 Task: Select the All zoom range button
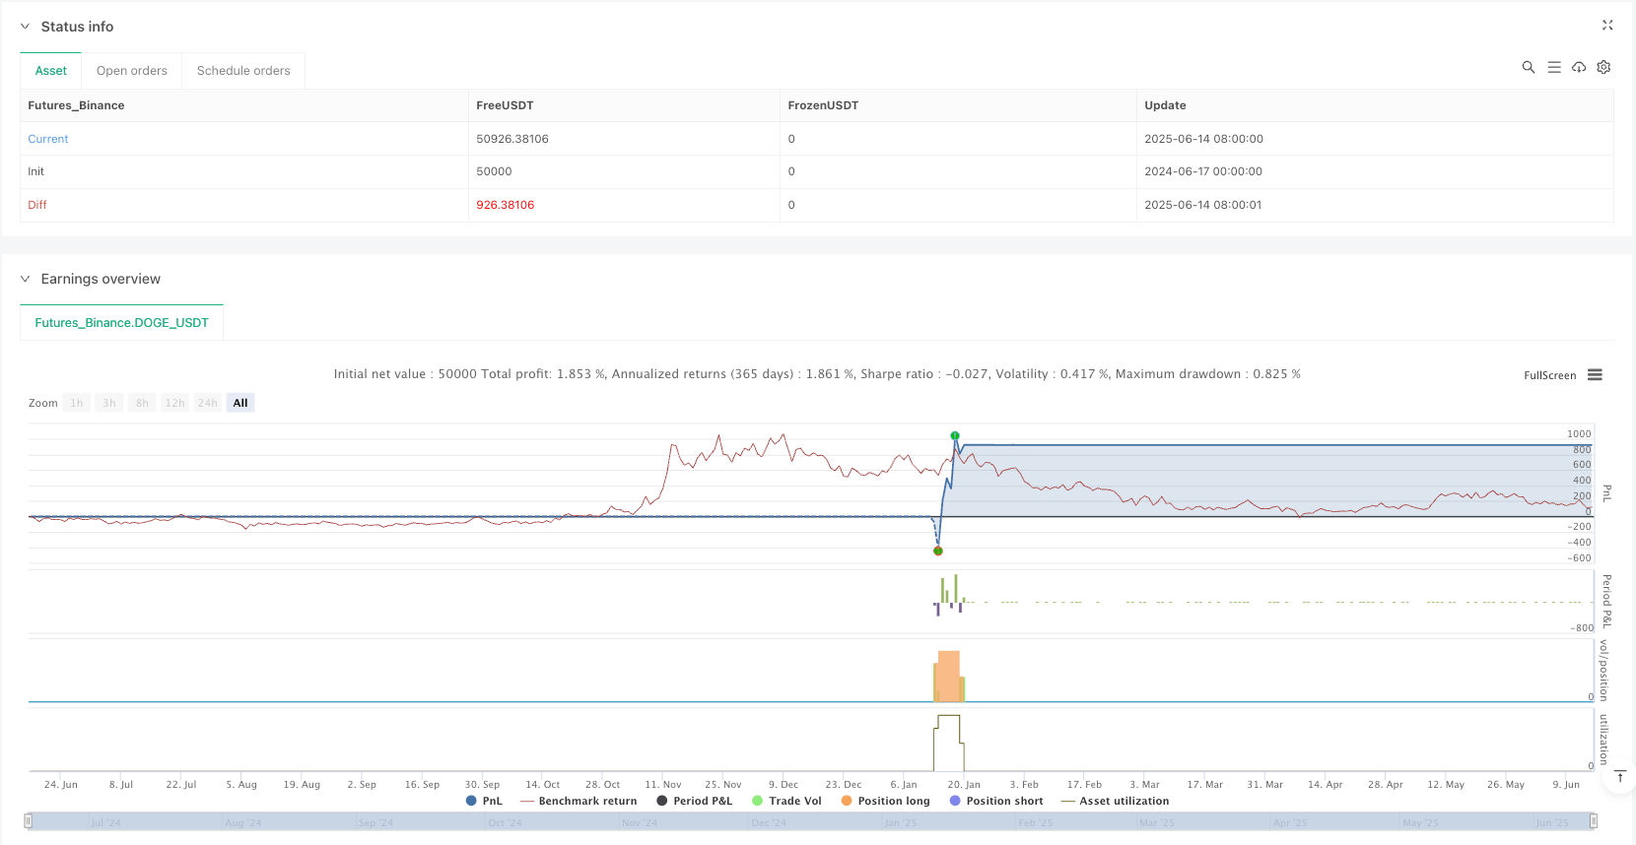click(240, 403)
